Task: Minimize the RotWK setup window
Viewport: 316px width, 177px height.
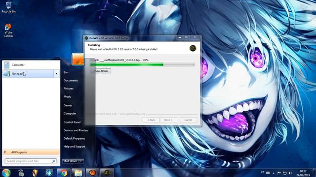Action: point(180,37)
